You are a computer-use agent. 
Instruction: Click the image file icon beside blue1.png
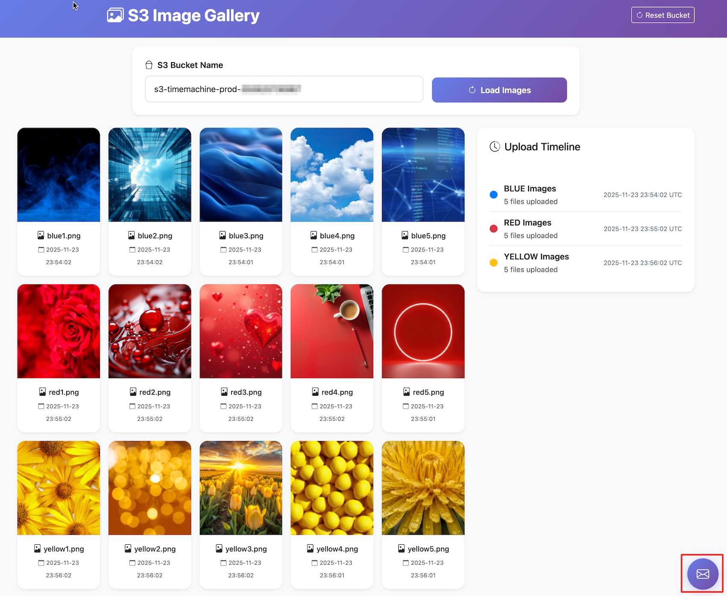point(41,235)
